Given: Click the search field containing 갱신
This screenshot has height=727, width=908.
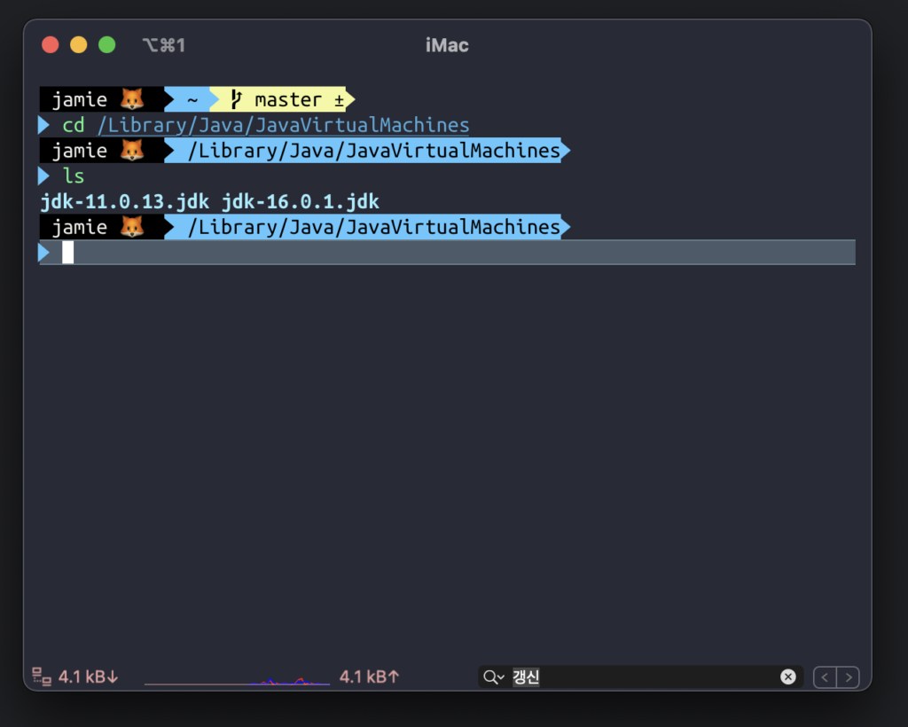Looking at the screenshot, I should point(640,676).
